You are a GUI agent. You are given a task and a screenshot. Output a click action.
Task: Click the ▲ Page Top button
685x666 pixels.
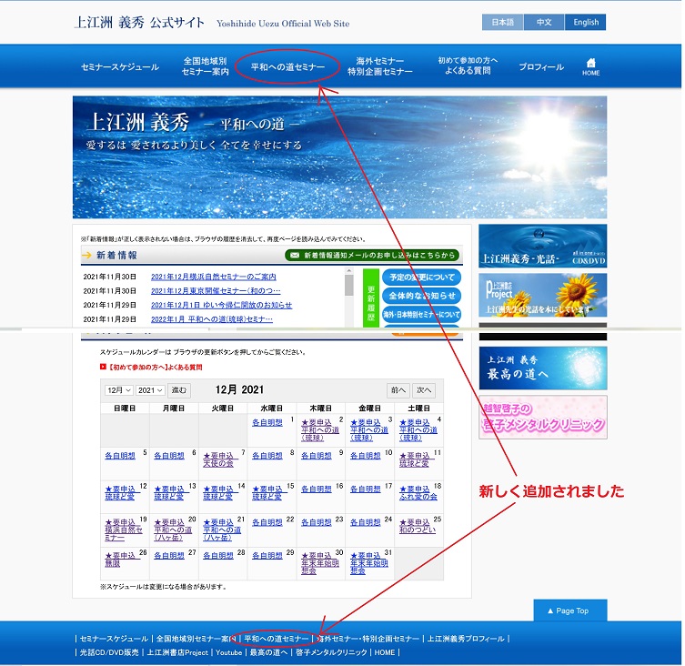[x=569, y=610]
